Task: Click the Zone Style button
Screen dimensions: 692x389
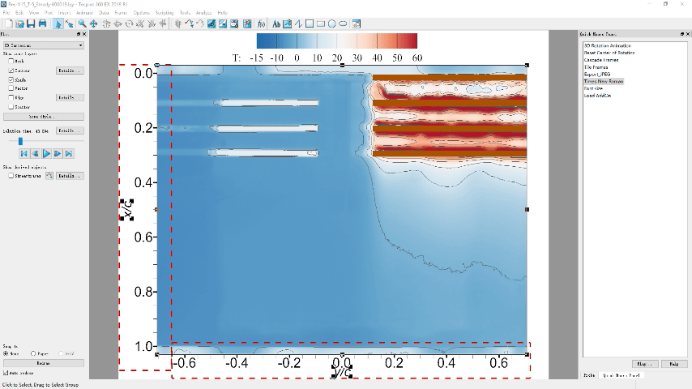Action: pos(43,117)
